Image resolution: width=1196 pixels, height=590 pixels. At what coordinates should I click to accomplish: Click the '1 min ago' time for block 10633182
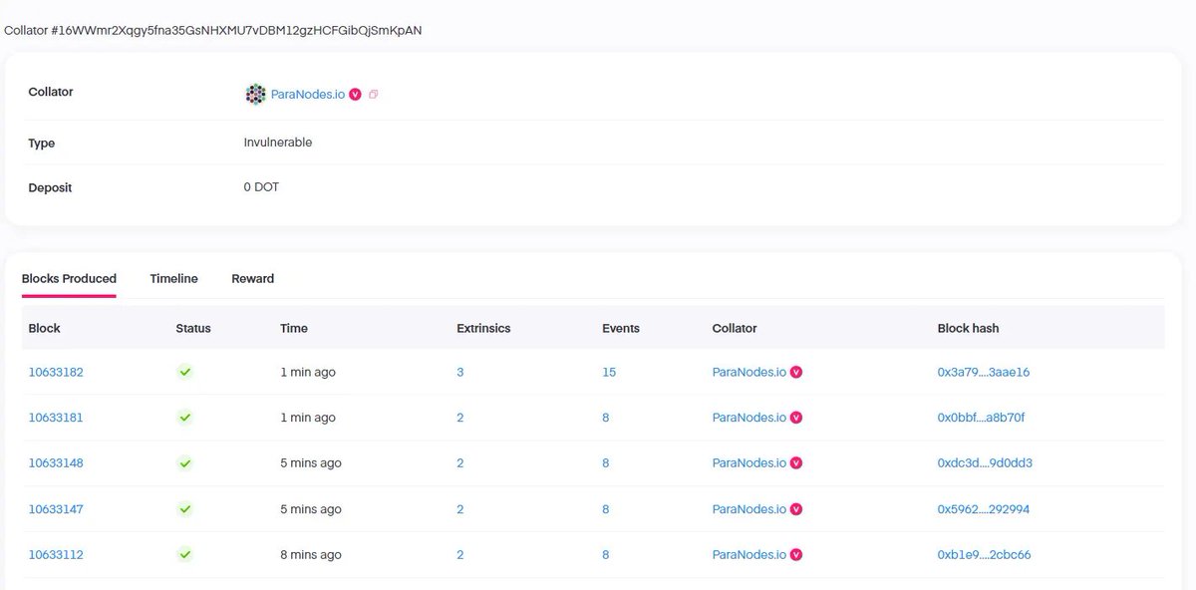(308, 373)
